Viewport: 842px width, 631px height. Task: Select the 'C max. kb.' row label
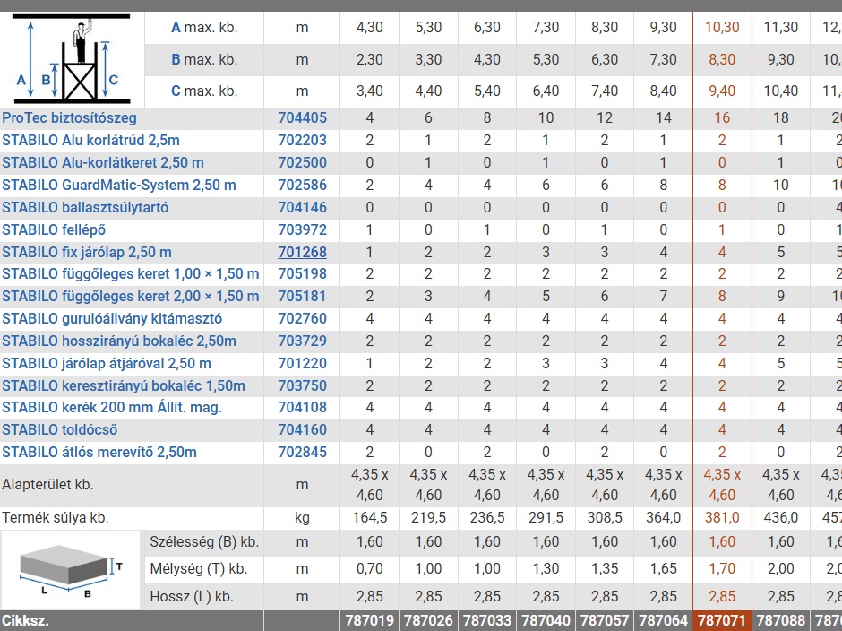204,91
